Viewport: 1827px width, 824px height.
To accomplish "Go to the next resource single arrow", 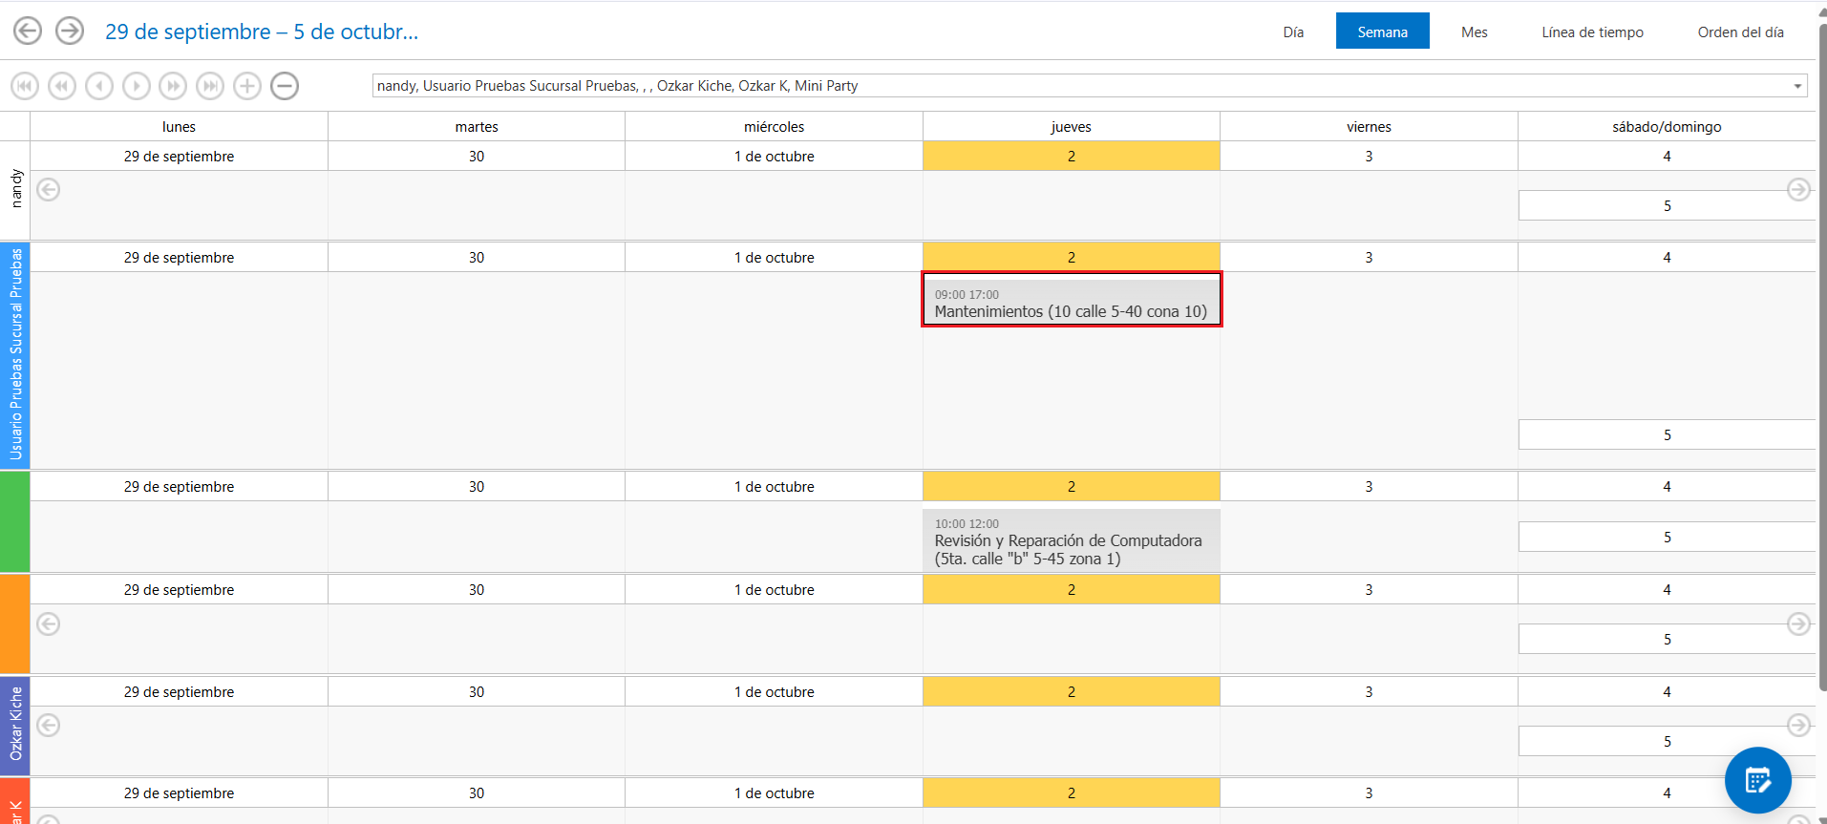I will (x=137, y=86).
